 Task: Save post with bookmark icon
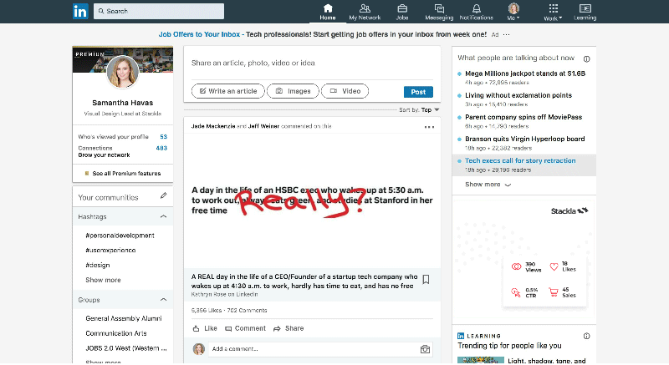click(426, 280)
